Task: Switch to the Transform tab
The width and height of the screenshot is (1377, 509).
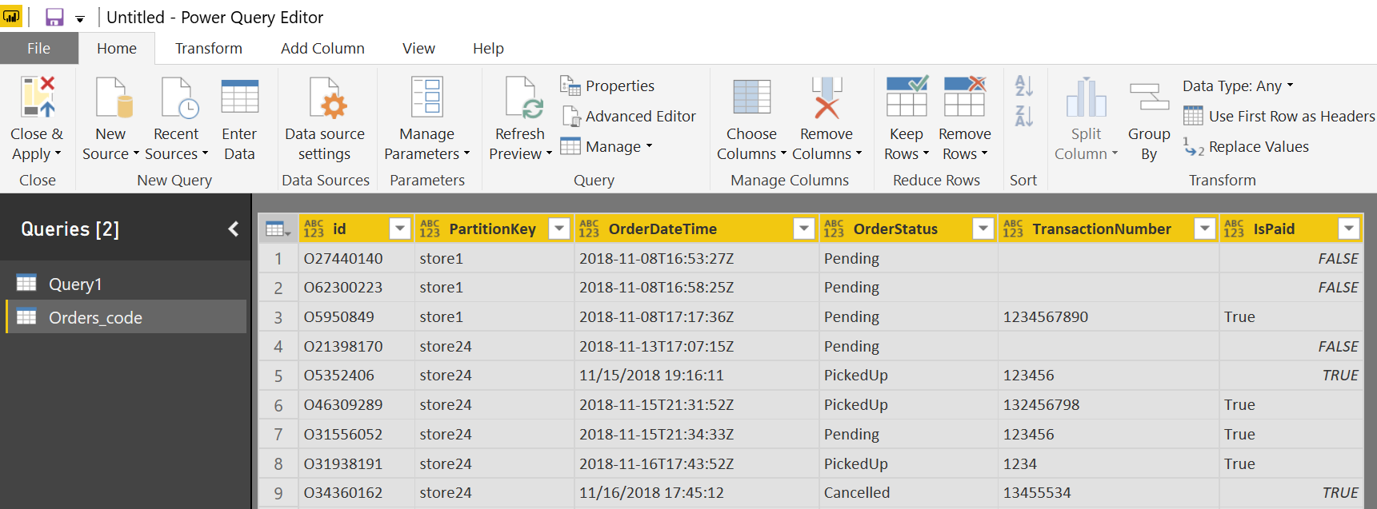Action: (209, 48)
